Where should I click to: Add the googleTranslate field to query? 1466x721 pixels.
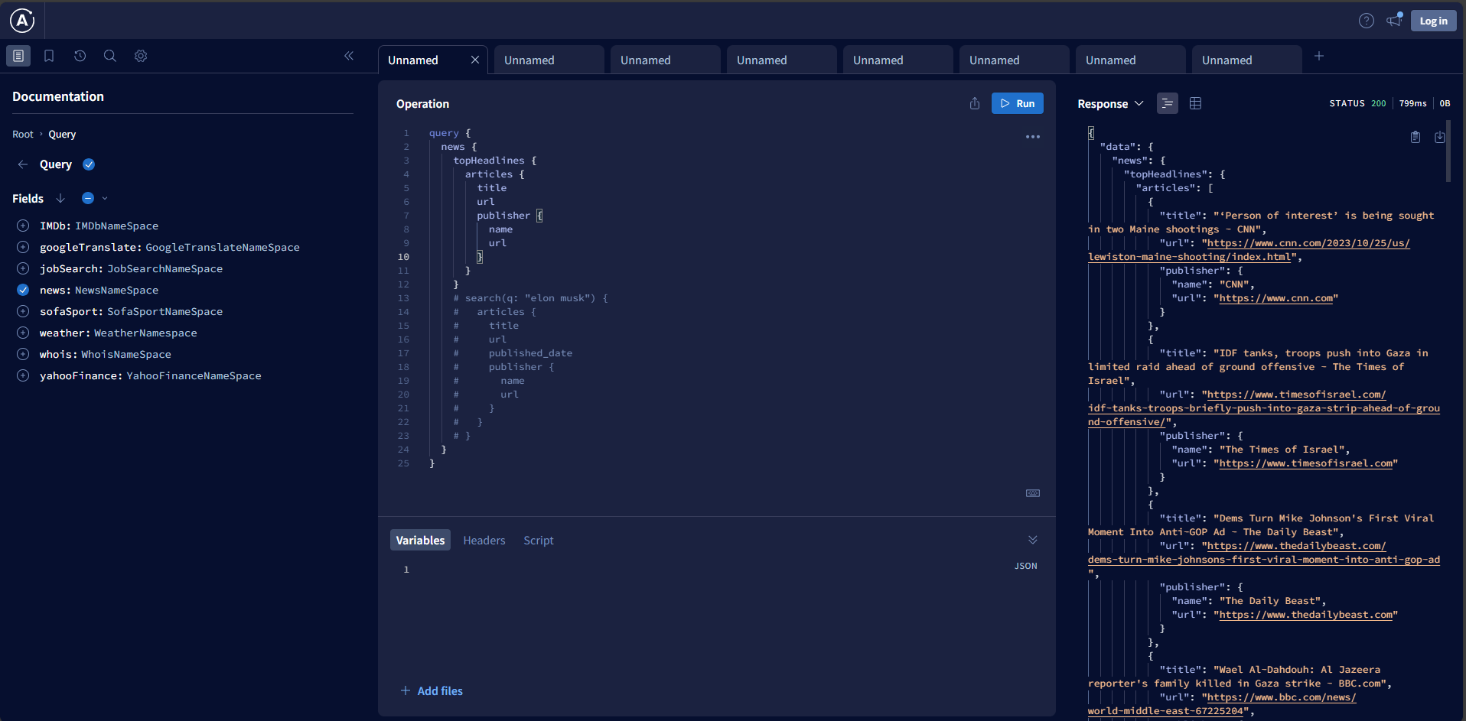(x=23, y=247)
